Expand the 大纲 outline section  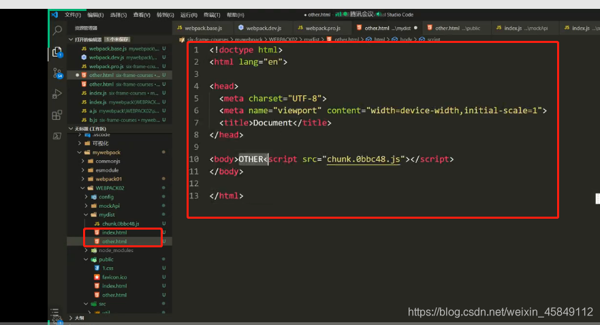coord(71,318)
